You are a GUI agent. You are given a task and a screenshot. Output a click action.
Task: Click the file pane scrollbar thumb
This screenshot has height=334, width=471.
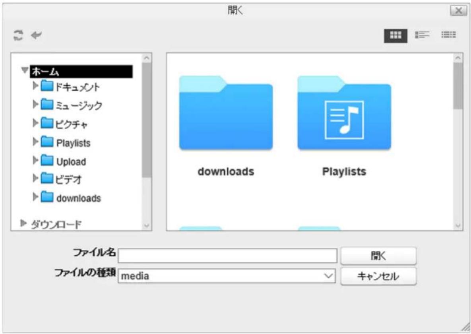pyautogui.click(x=458, y=86)
